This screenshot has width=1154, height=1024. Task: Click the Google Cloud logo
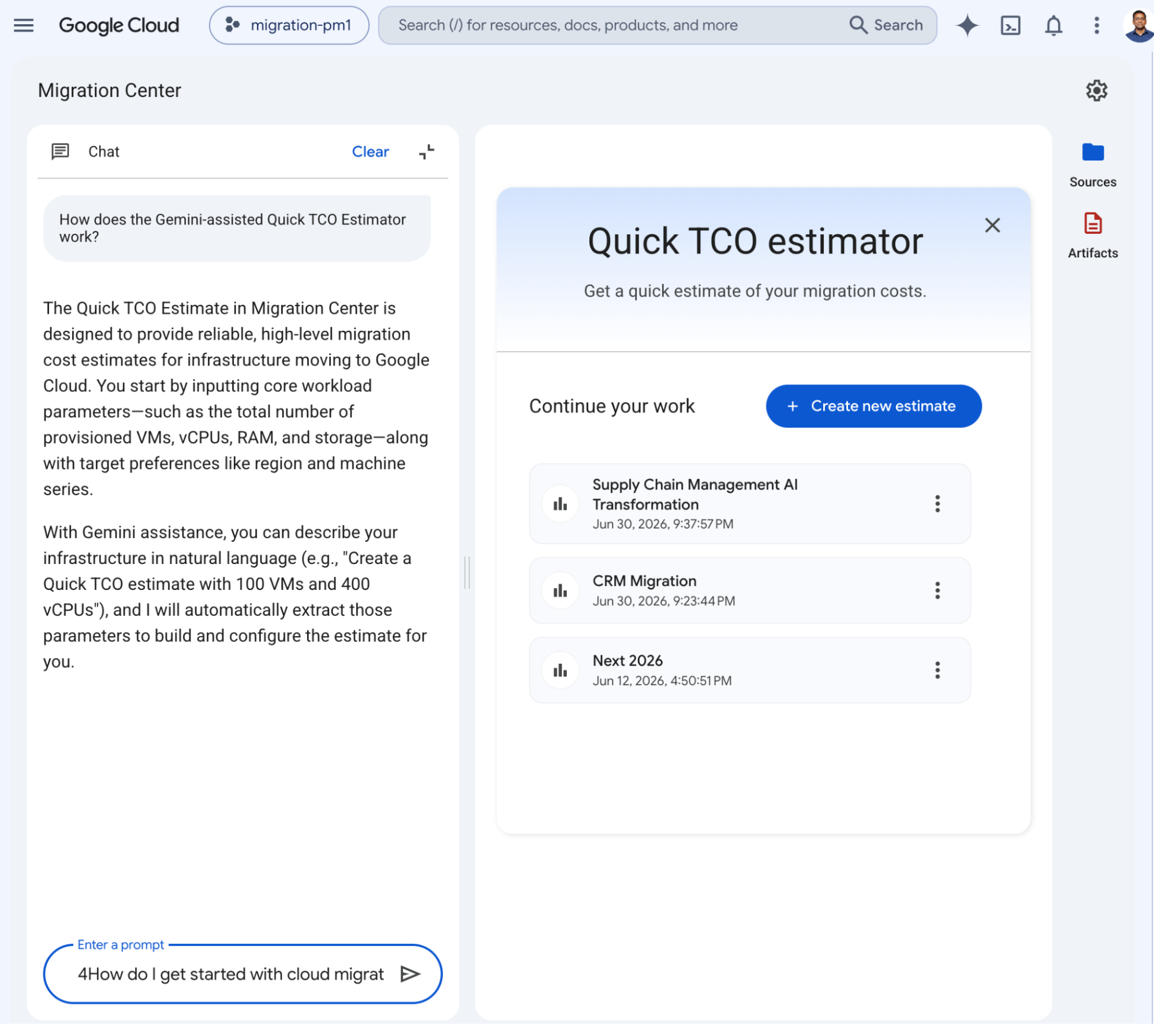click(119, 25)
